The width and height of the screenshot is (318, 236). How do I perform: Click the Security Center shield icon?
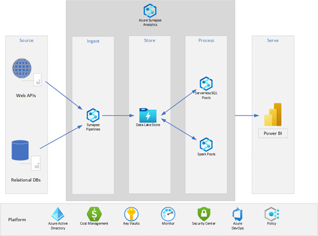(204, 214)
